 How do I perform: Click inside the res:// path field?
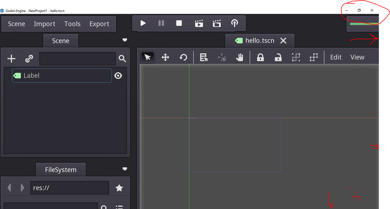(x=69, y=188)
